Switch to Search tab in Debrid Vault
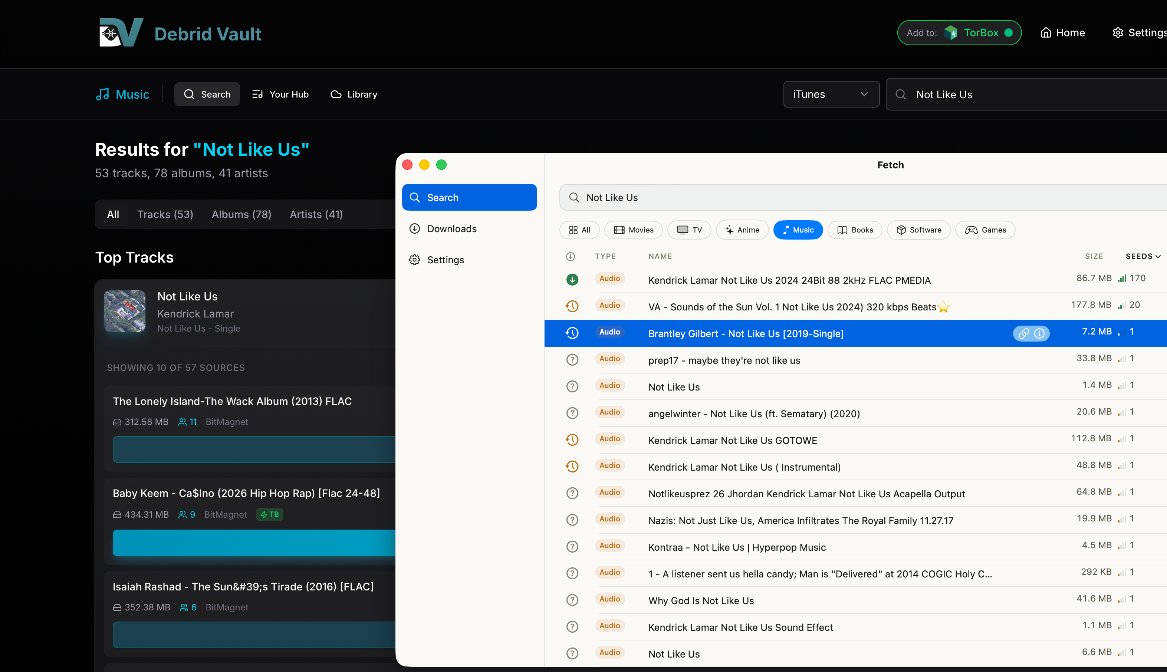Screen dimensions: 1167x672 [207, 94]
